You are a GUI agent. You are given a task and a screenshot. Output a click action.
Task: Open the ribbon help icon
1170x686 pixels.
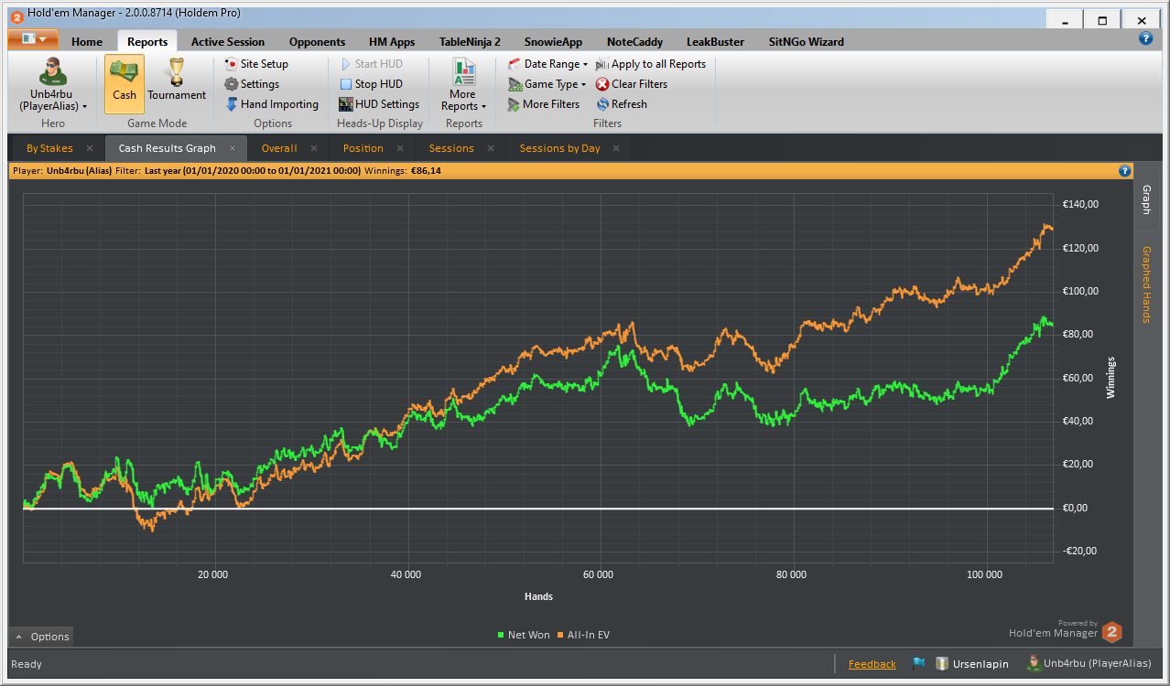[1145, 38]
